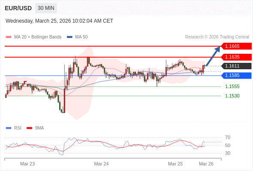Click the RSI legend color swatch
Viewport: 253px width, 171px height.
tap(9, 128)
